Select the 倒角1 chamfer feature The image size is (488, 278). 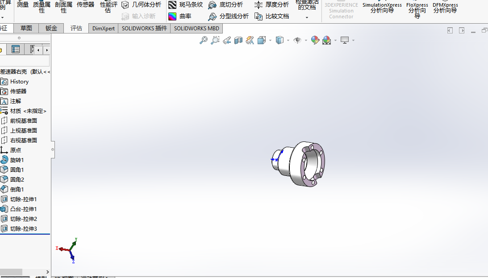12,189
